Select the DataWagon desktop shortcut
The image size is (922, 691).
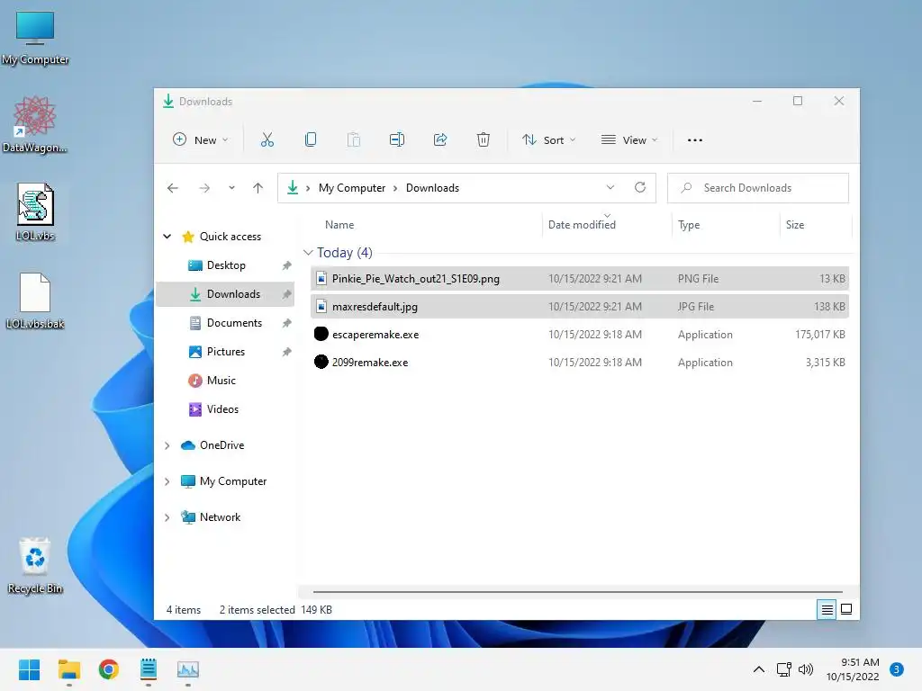point(35,124)
